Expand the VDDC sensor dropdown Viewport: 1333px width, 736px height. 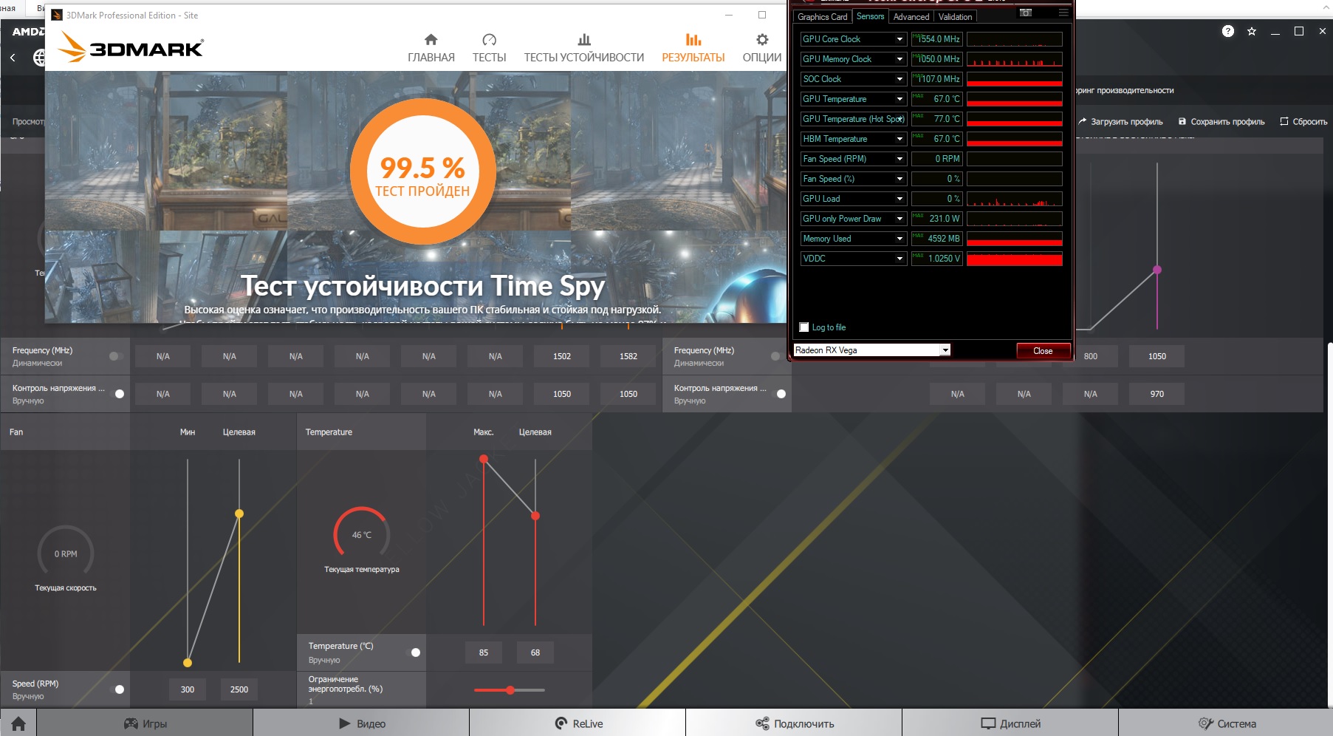coord(899,259)
